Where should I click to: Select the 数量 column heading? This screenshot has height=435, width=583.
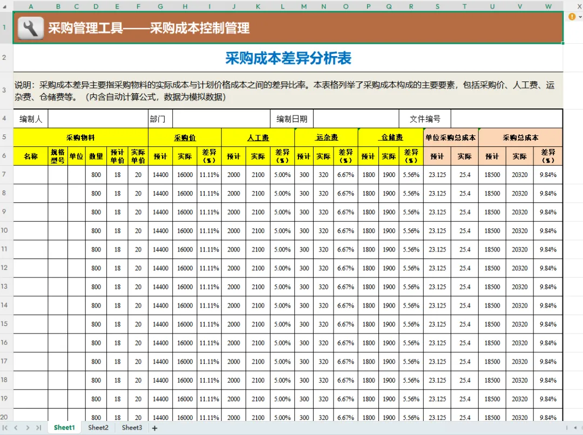tap(96, 156)
